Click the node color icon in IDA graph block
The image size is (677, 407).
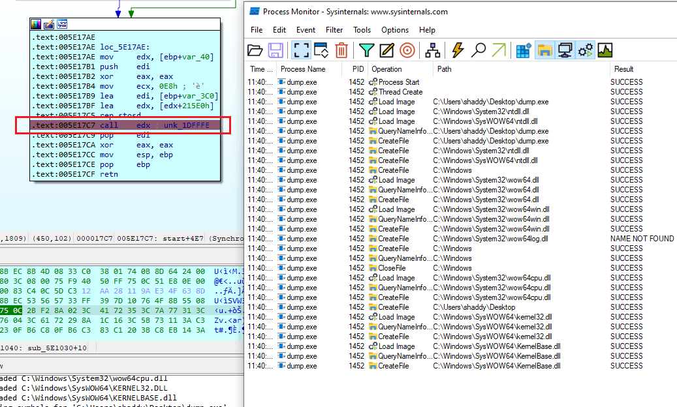37,24
